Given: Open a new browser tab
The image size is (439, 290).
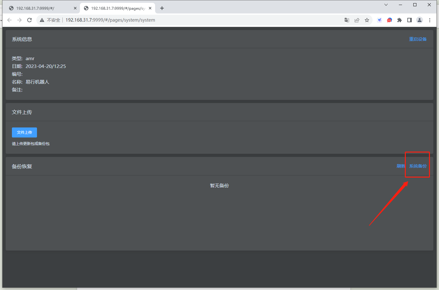Looking at the screenshot, I should point(162,8).
